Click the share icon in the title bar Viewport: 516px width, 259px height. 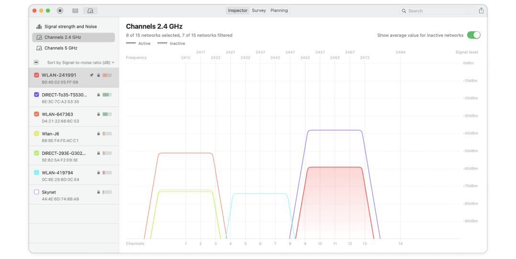pos(481,11)
